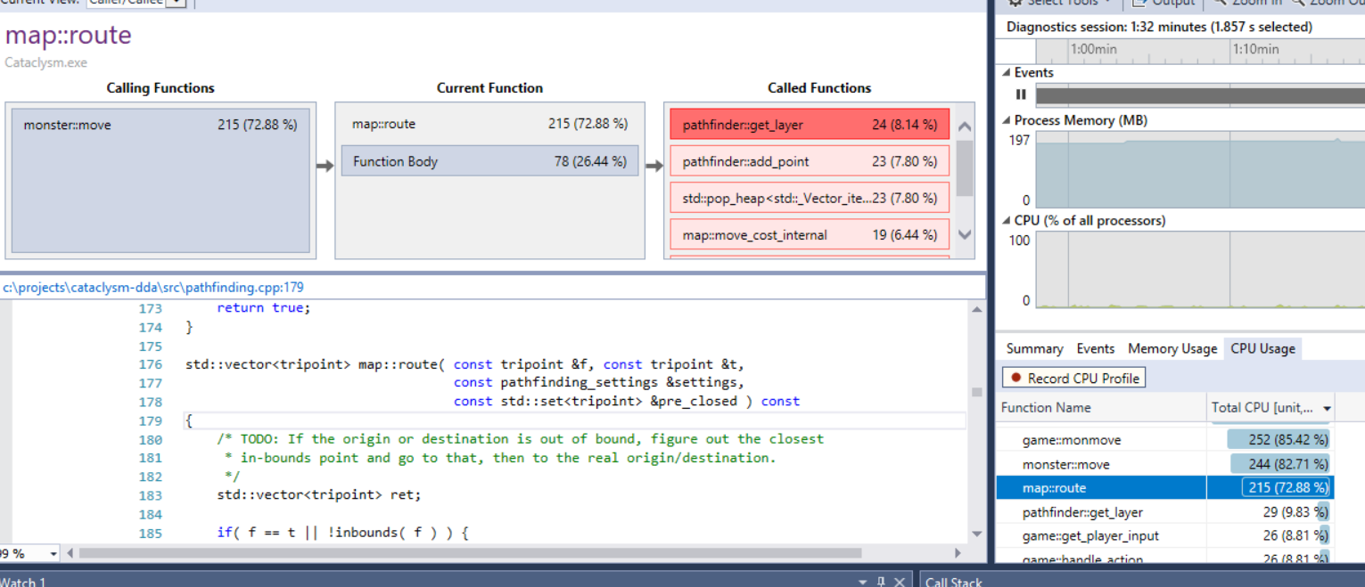Select monster::move row in CPU Usage list
The width and height of the screenshot is (1365, 587).
(1164, 464)
